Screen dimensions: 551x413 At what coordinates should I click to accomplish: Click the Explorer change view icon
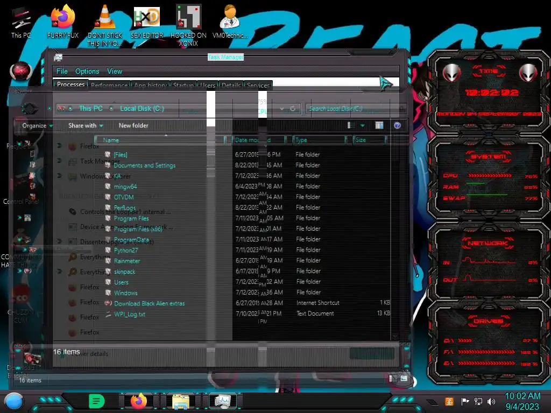click(351, 125)
